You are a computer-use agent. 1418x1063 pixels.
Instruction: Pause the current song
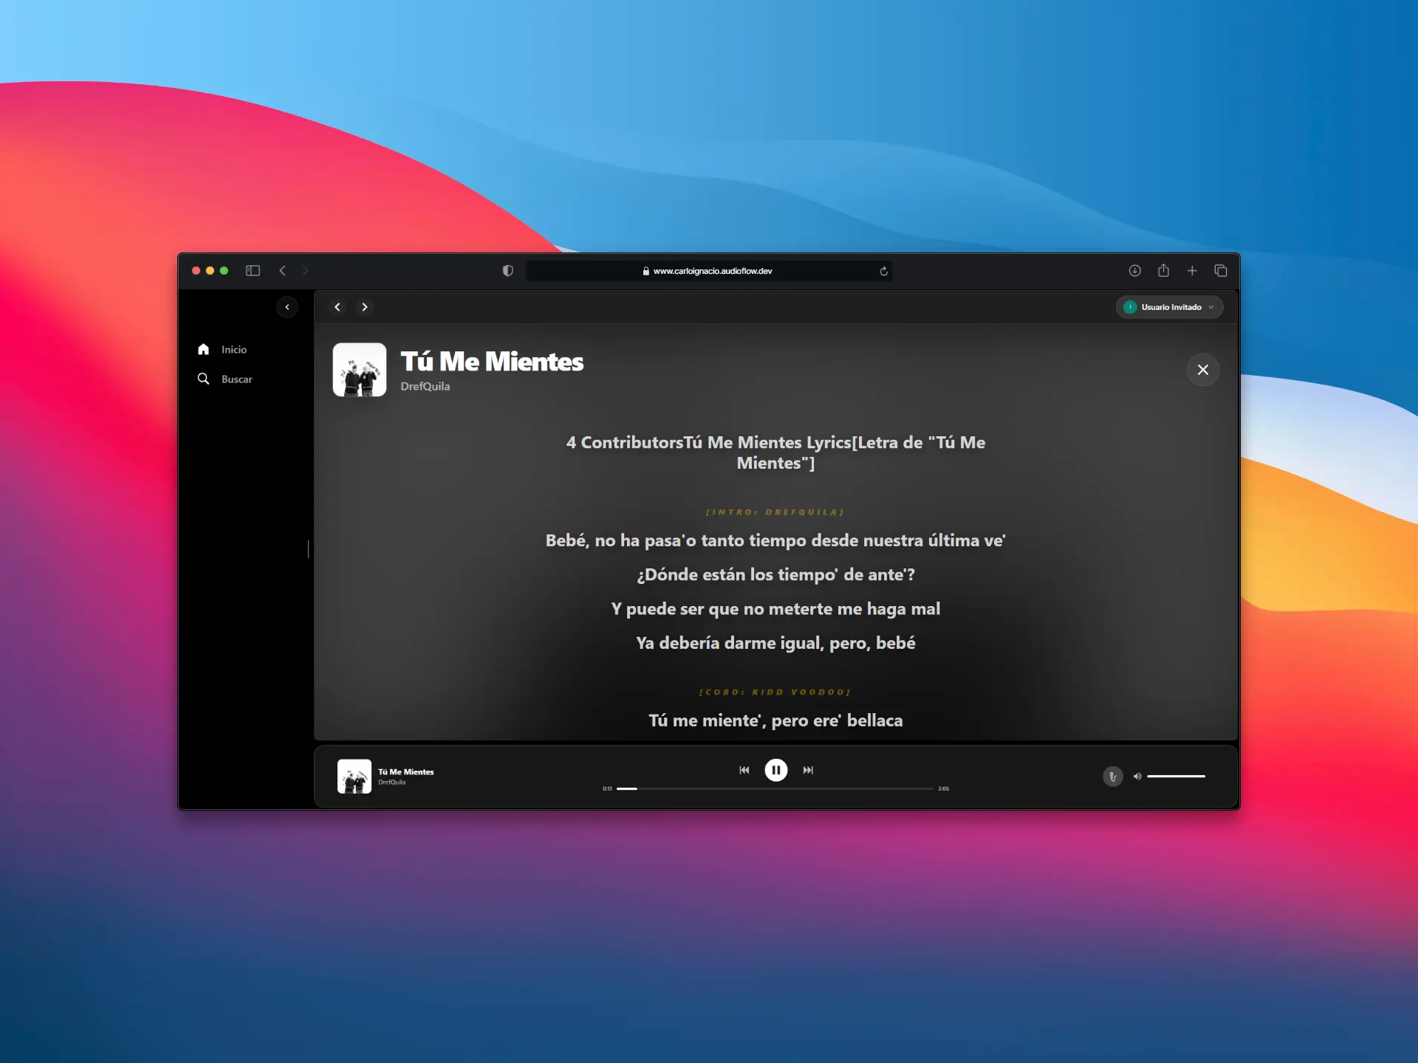click(775, 770)
